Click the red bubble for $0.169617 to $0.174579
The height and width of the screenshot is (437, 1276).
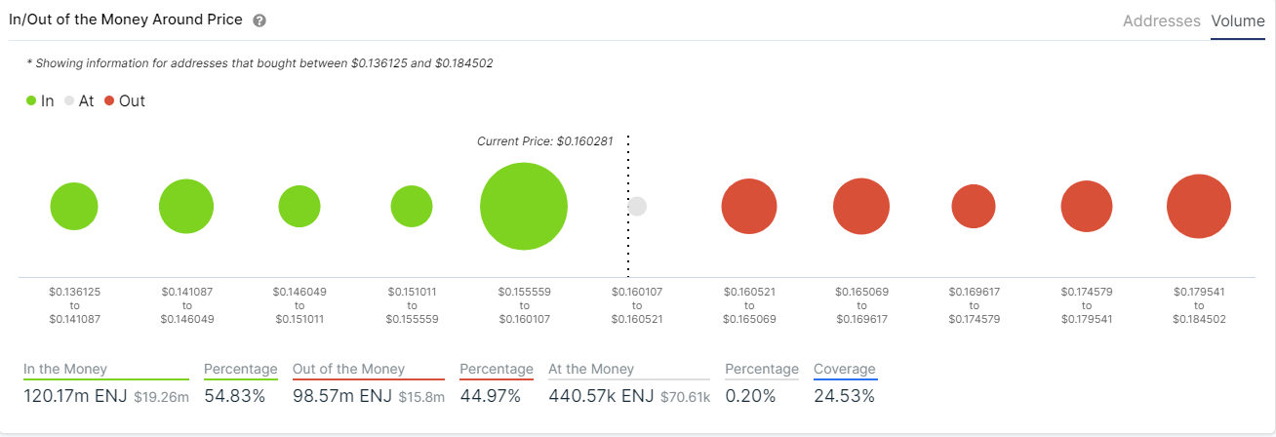[974, 207]
